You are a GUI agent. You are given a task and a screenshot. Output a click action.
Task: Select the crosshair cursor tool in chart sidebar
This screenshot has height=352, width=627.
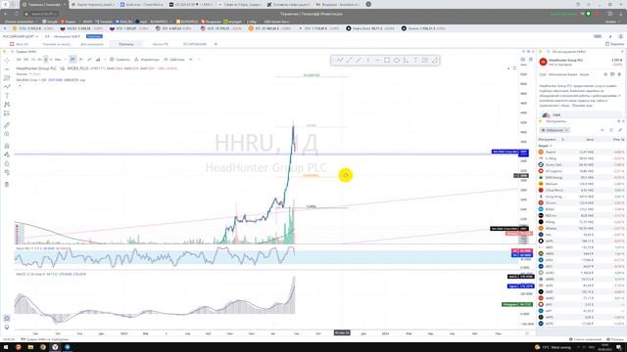pyautogui.click(x=7, y=61)
